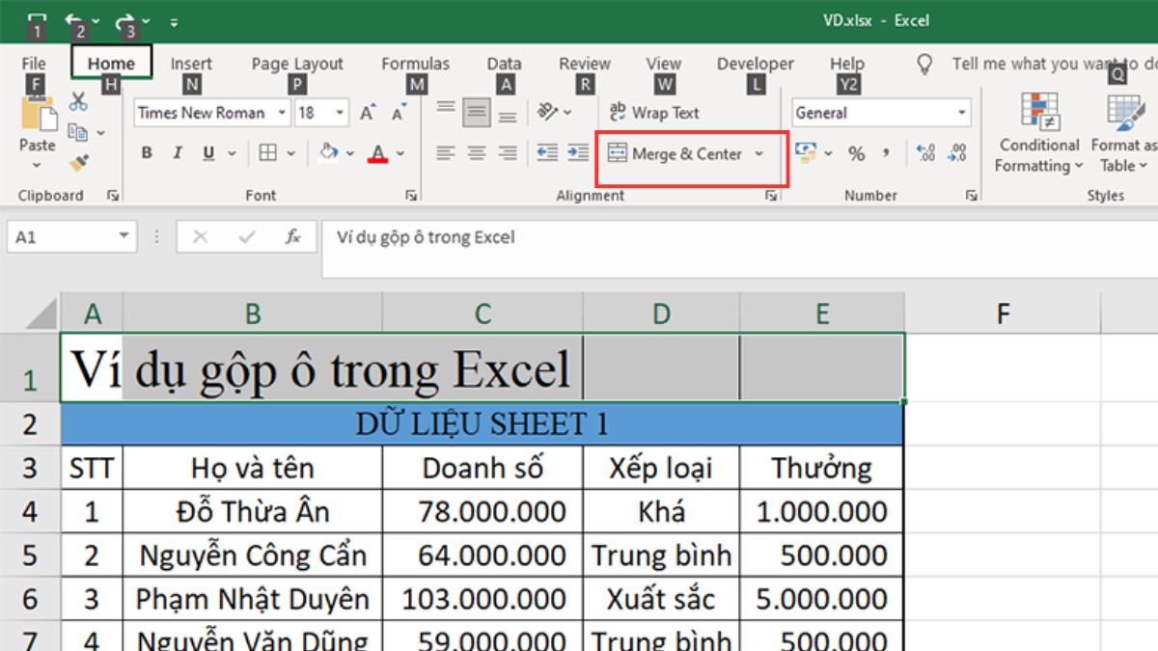Click the Accounting Number Format icon
Image resolution: width=1158 pixels, height=651 pixels.
pos(805,152)
